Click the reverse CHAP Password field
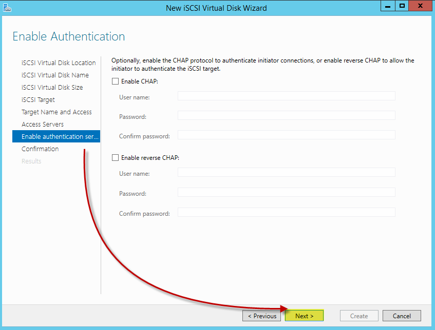The image size is (435, 330). tap(286, 192)
